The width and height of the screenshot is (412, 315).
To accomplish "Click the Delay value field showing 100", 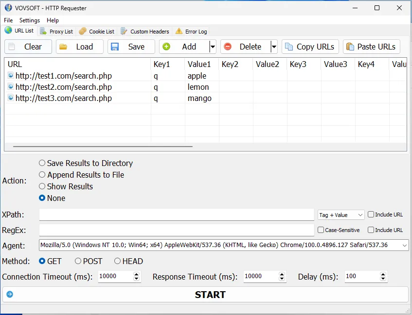I will coord(362,277).
